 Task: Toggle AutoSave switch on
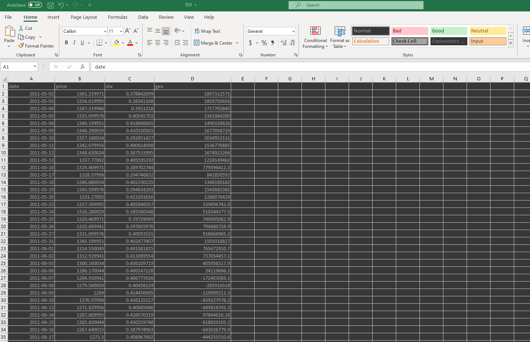pos(35,5)
